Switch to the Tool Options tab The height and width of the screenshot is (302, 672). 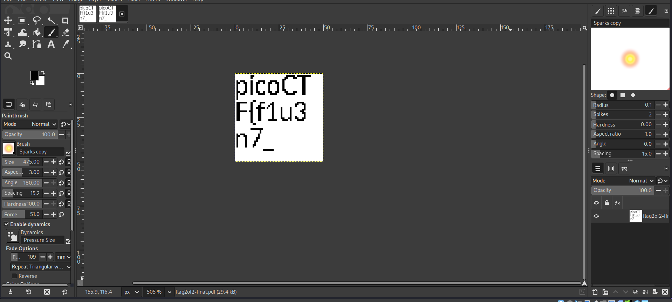pos(9,105)
